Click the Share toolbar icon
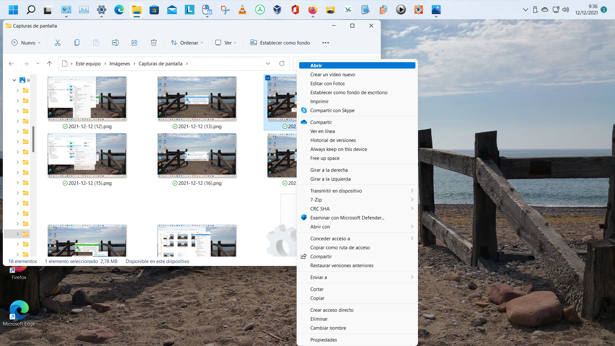 tap(135, 43)
